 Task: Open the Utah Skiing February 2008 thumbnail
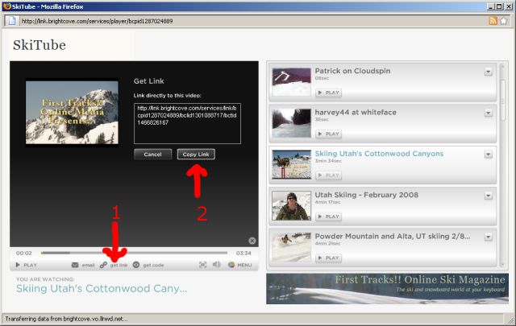(292, 206)
